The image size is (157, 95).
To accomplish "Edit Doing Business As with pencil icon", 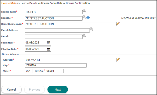I will pos(118,23).
